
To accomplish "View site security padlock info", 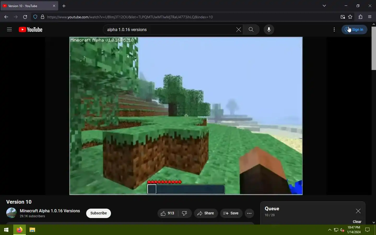I will click(x=43, y=17).
